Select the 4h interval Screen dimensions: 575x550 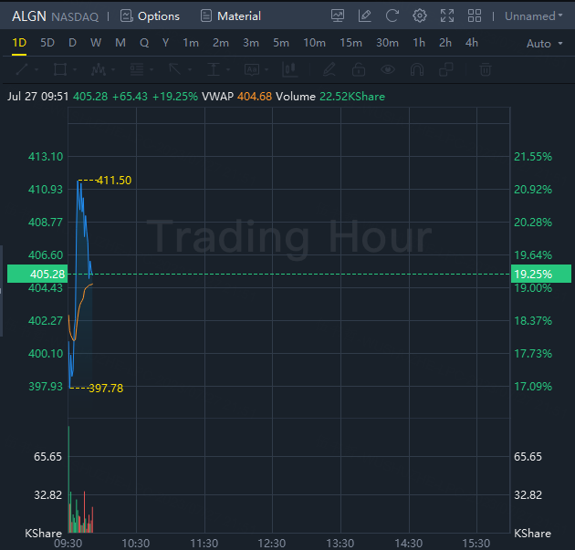472,43
